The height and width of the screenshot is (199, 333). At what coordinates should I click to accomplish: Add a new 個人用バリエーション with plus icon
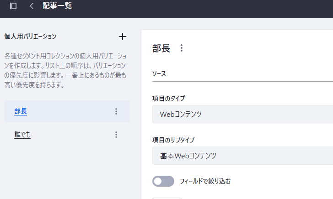[122, 37]
